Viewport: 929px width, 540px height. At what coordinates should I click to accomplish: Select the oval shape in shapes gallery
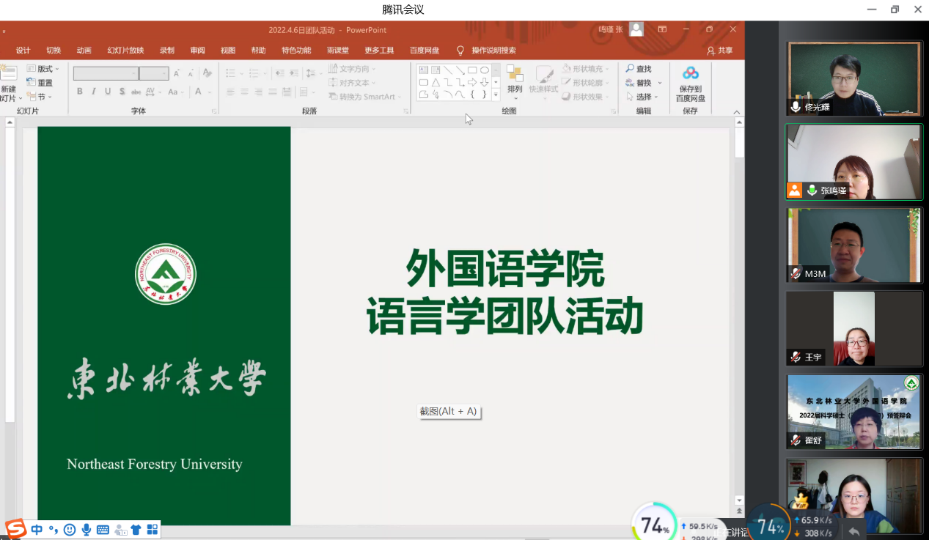click(485, 70)
